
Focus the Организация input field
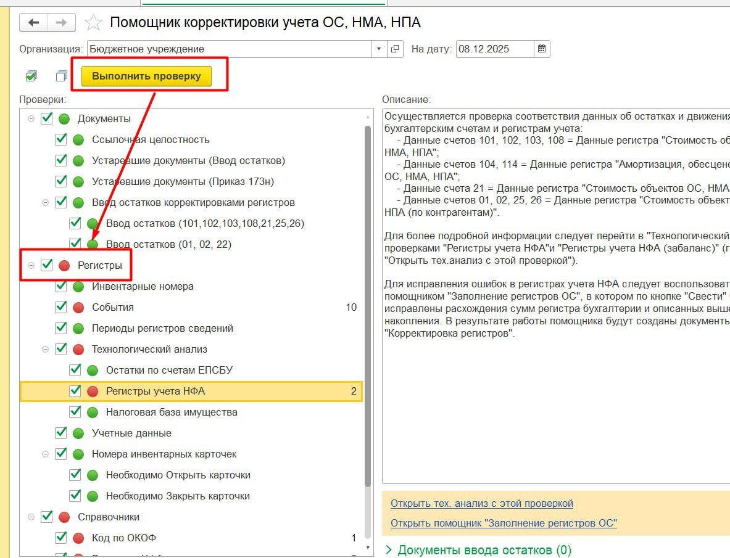click(x=229, y=49)
